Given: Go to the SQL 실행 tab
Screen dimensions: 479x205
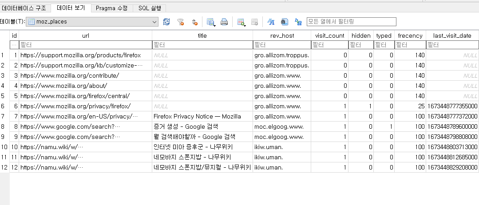Looking at the screenshot, I should coord(150,8).
